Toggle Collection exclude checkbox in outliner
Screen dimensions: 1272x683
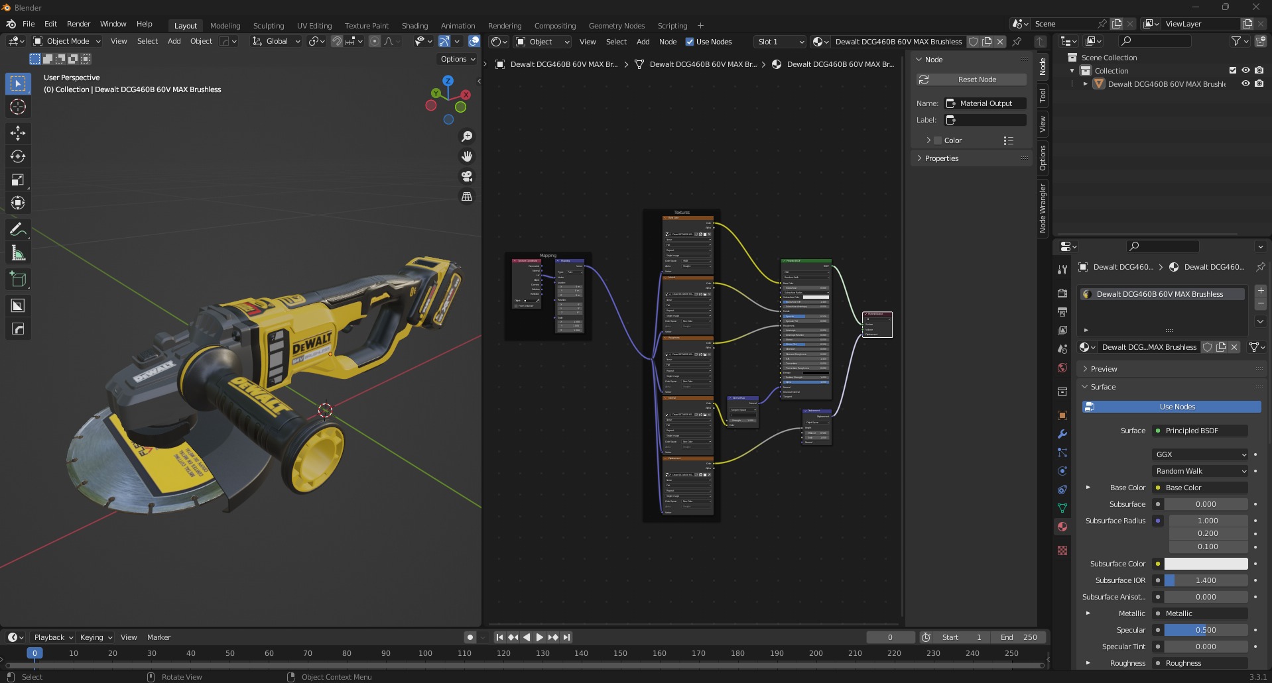1233,70
